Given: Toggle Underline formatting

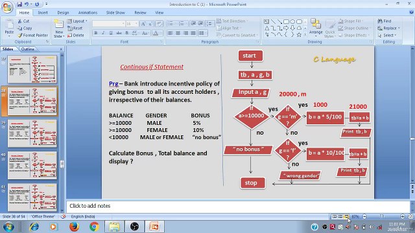Looking at the screenshot, I should point(111,33).
